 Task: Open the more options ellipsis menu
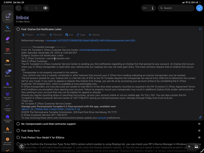[x=144, y=8]
